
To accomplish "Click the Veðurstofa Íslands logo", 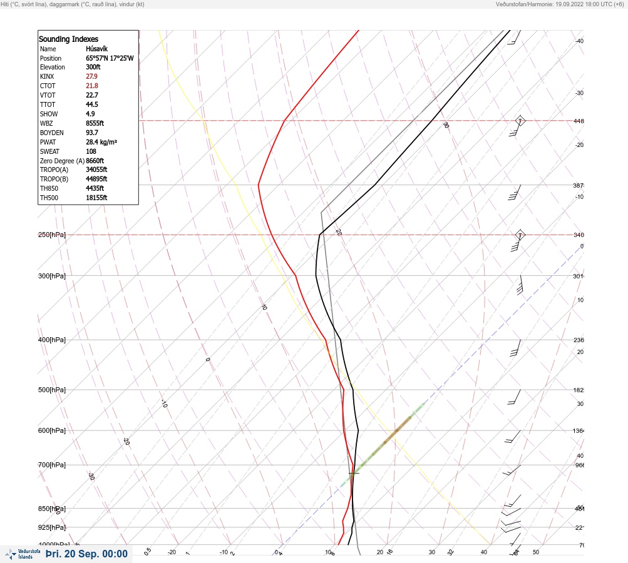I will [23, 554].
